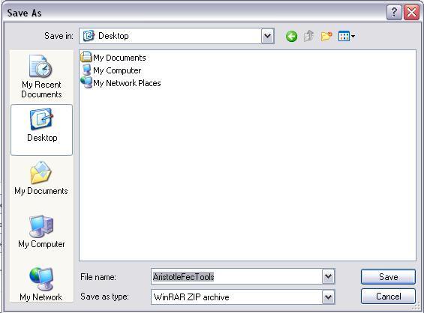The width and height of the screenshot is (424, 313).
Task: Open My Documents in the places bar
Action: 41,178
